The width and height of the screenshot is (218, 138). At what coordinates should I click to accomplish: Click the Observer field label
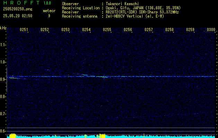(70, 4)
